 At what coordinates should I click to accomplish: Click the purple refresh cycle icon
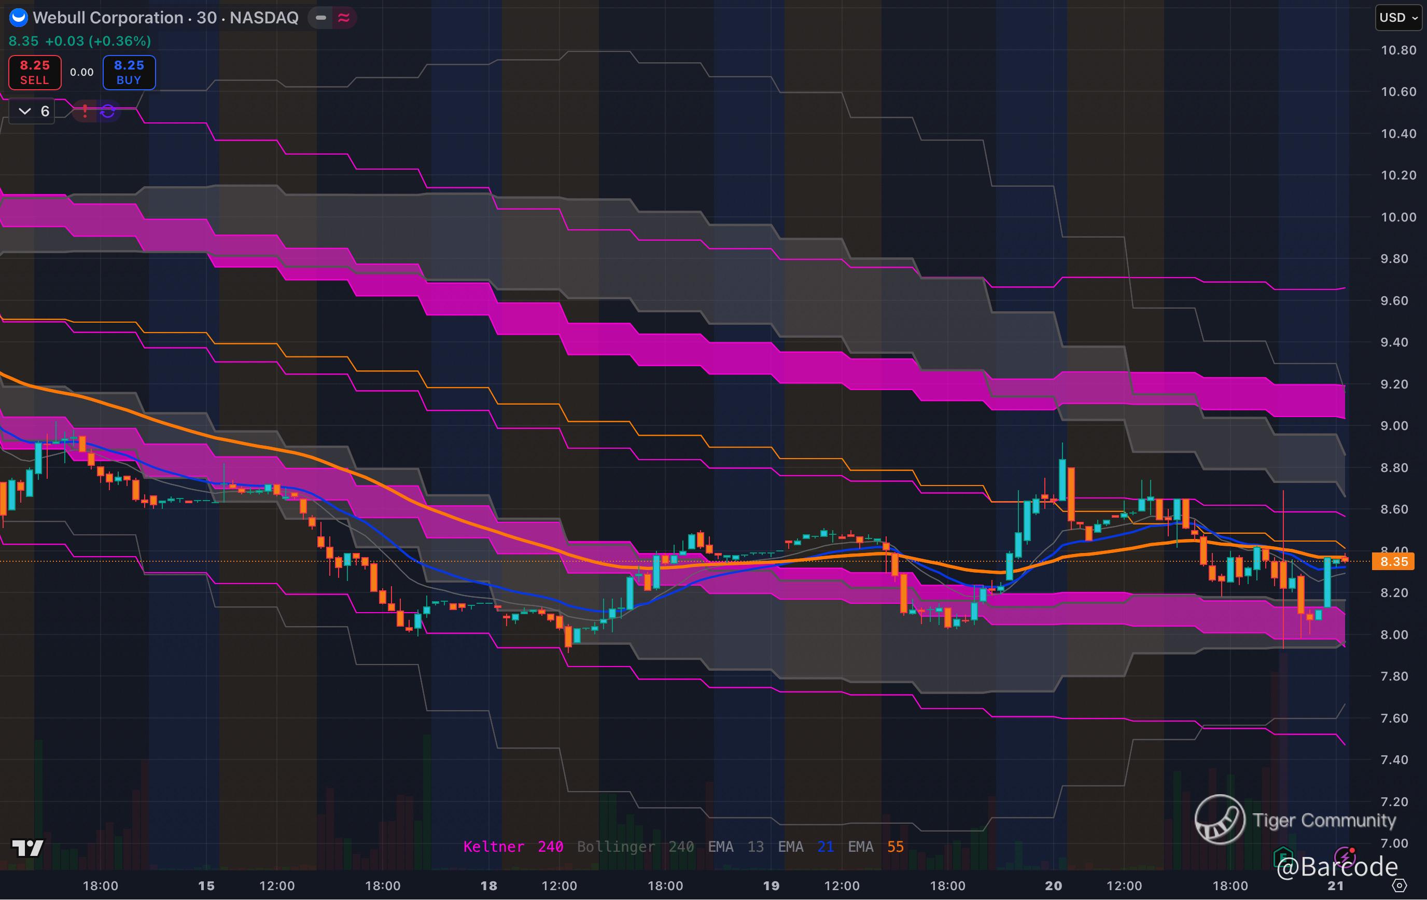108,111
